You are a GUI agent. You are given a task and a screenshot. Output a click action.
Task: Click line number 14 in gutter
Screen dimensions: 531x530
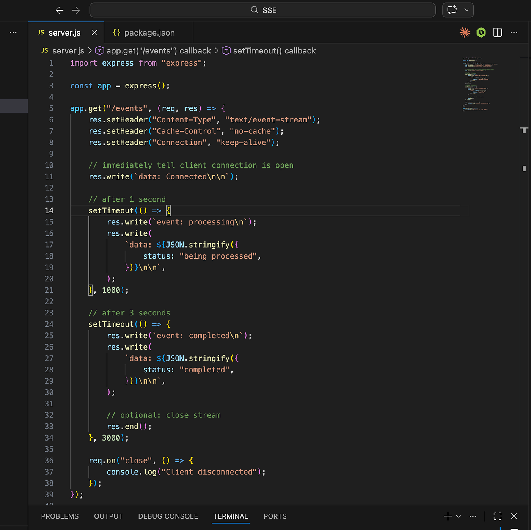pyautogui.click(x=49, y=211)
